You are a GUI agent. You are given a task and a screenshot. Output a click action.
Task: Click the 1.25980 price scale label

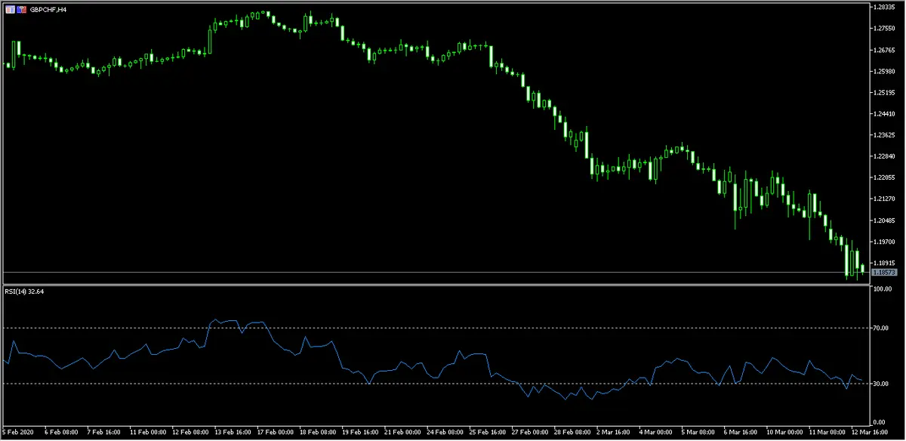point(883,71)
